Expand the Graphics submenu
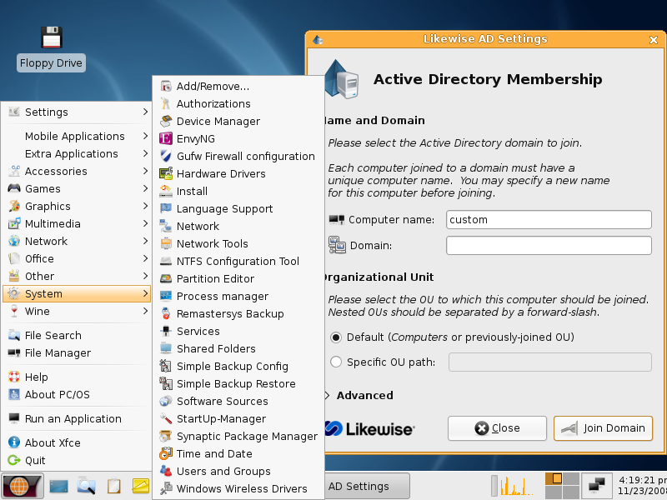The height and width of the screenshot is (500, 667). [77, 206]
